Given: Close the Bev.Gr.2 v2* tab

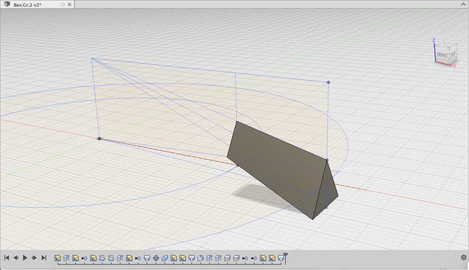Looking at the screenshot, I should (70, 4).
